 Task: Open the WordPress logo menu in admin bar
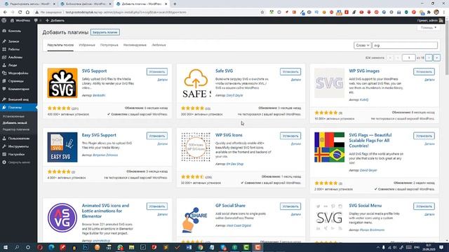[x=4, y=20]
